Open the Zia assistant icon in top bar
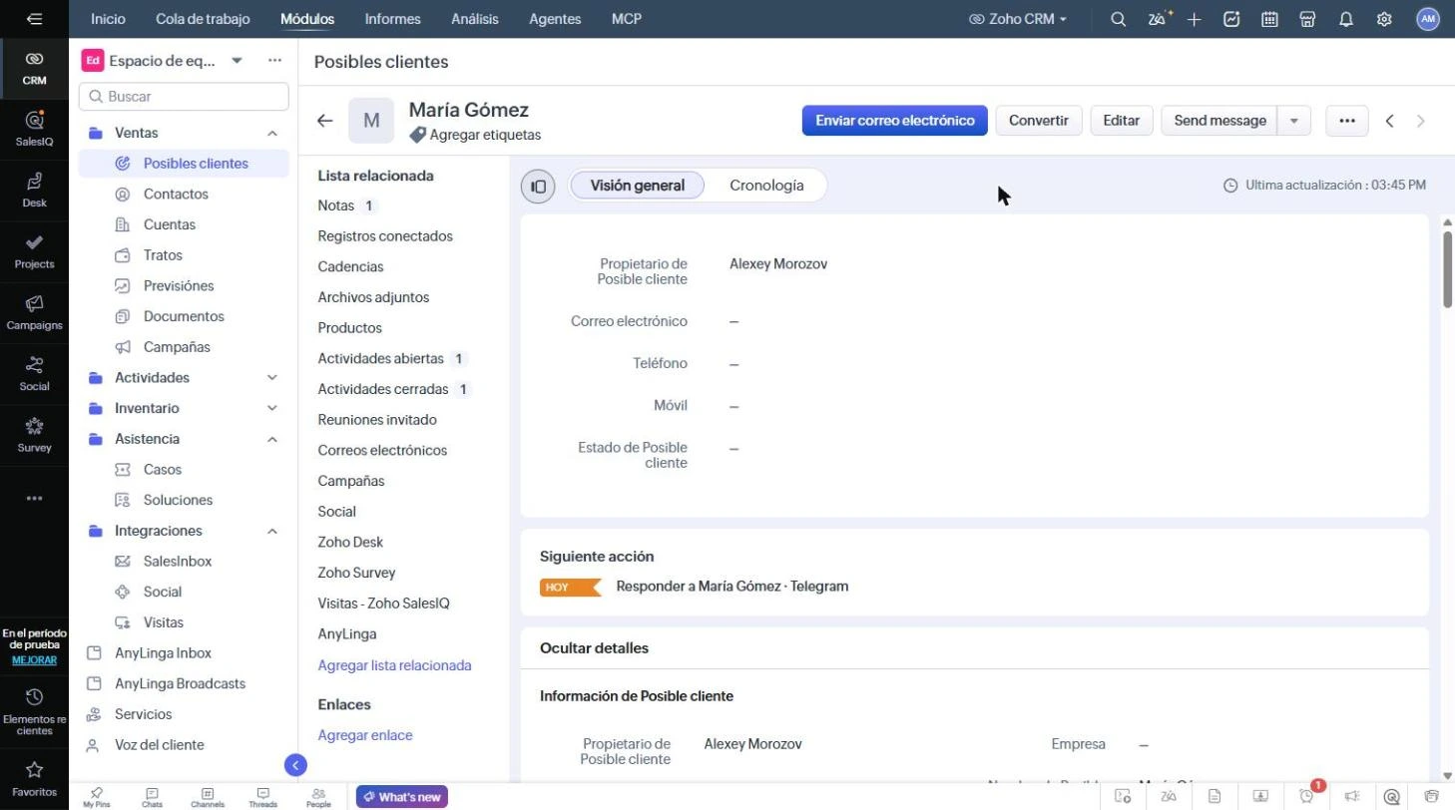 coord(1160,19)
